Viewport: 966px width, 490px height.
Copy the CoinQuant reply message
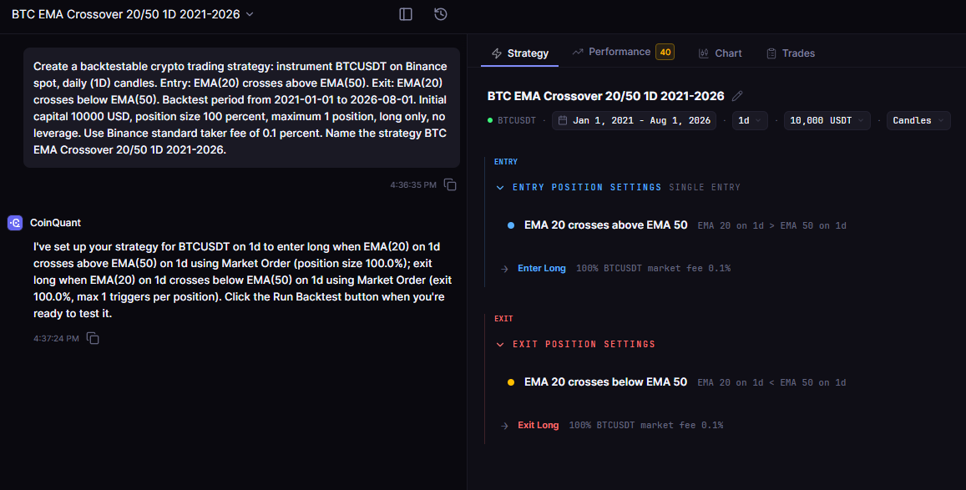[93, 338]
